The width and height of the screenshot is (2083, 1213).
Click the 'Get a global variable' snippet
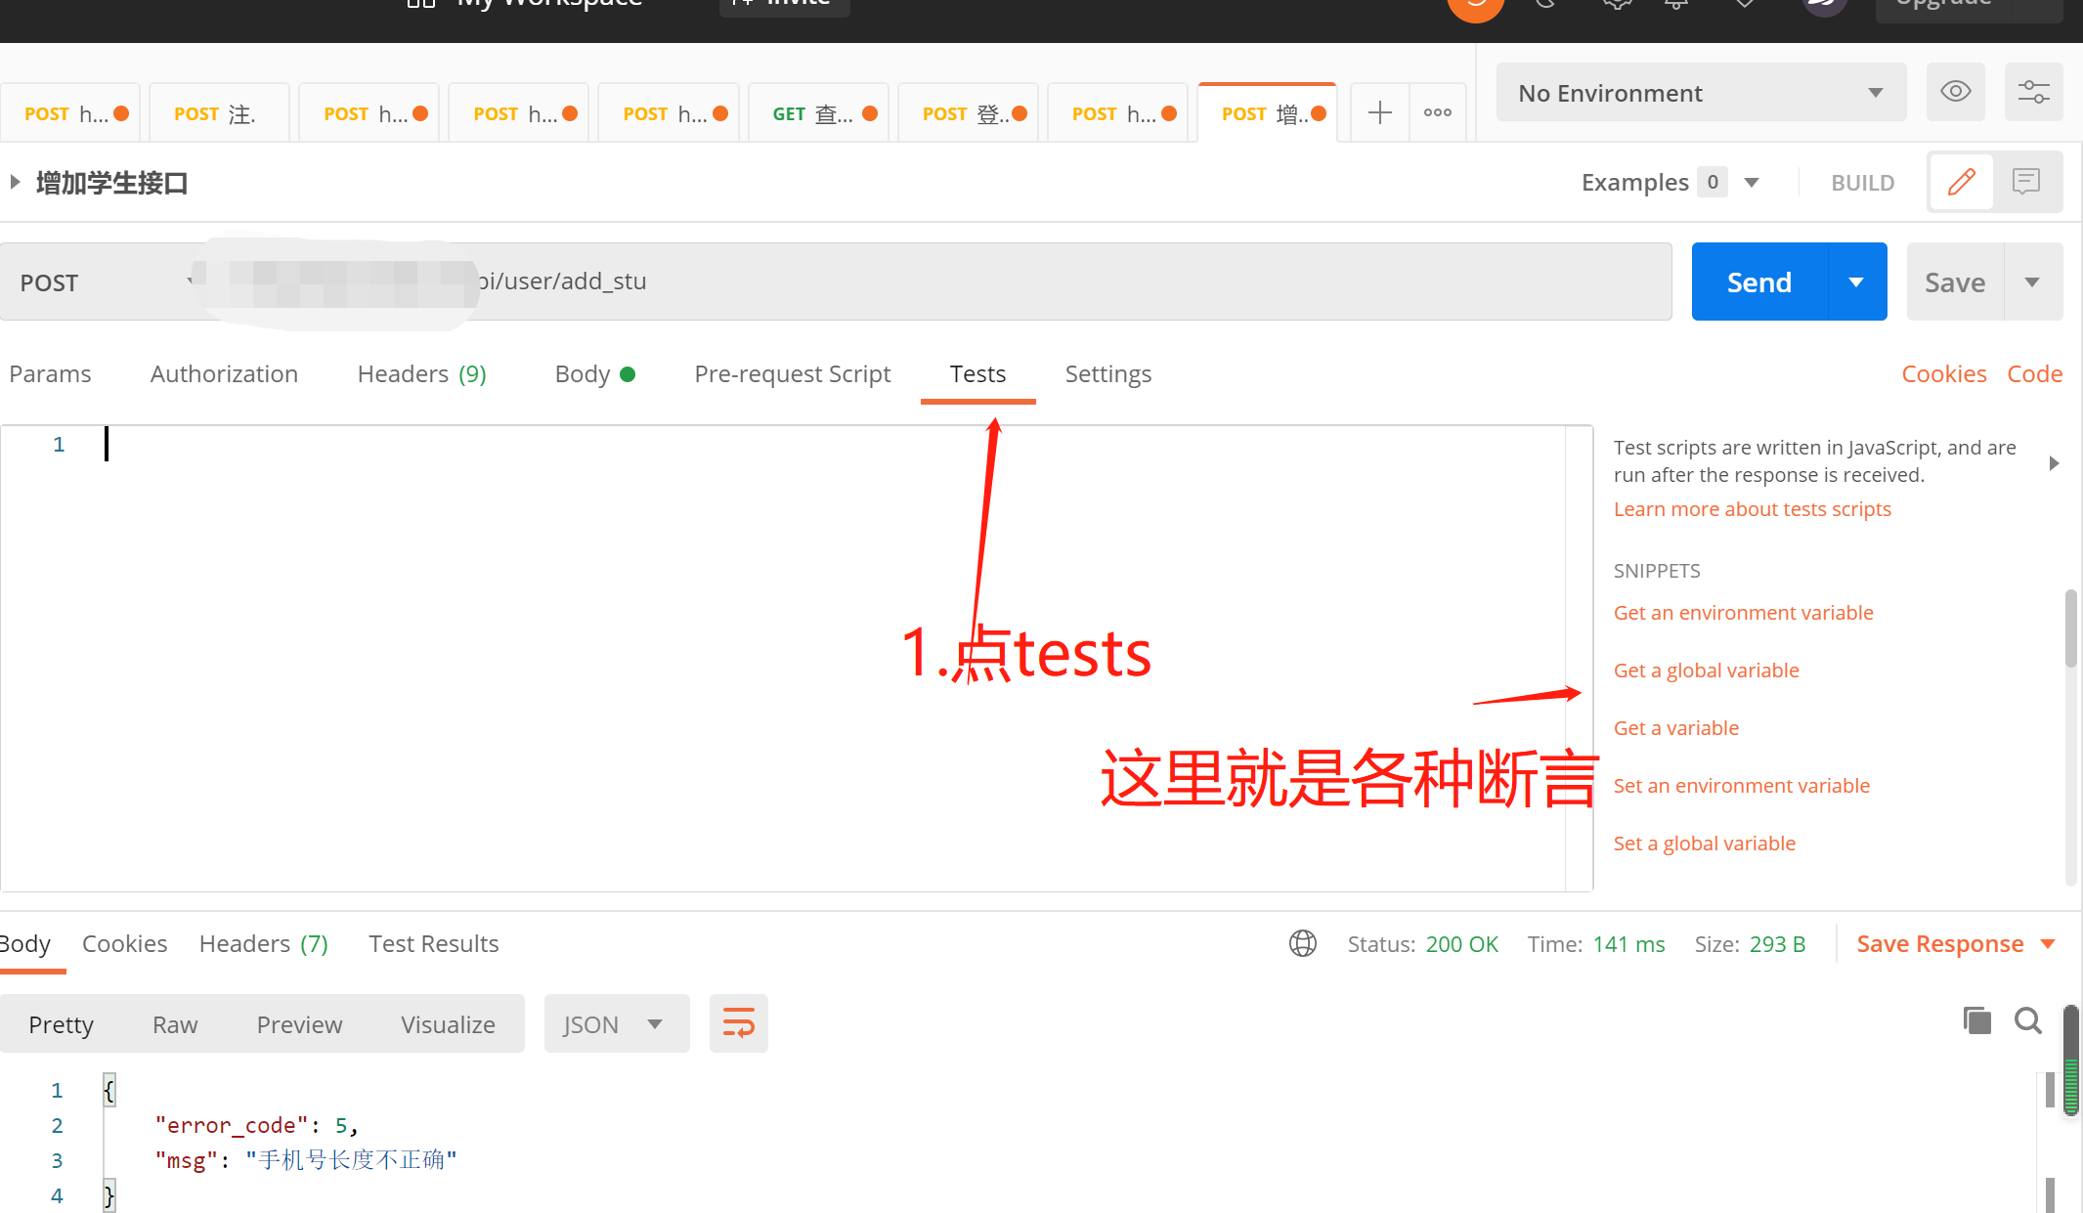pyautogui.click(x=1706, y=671)
